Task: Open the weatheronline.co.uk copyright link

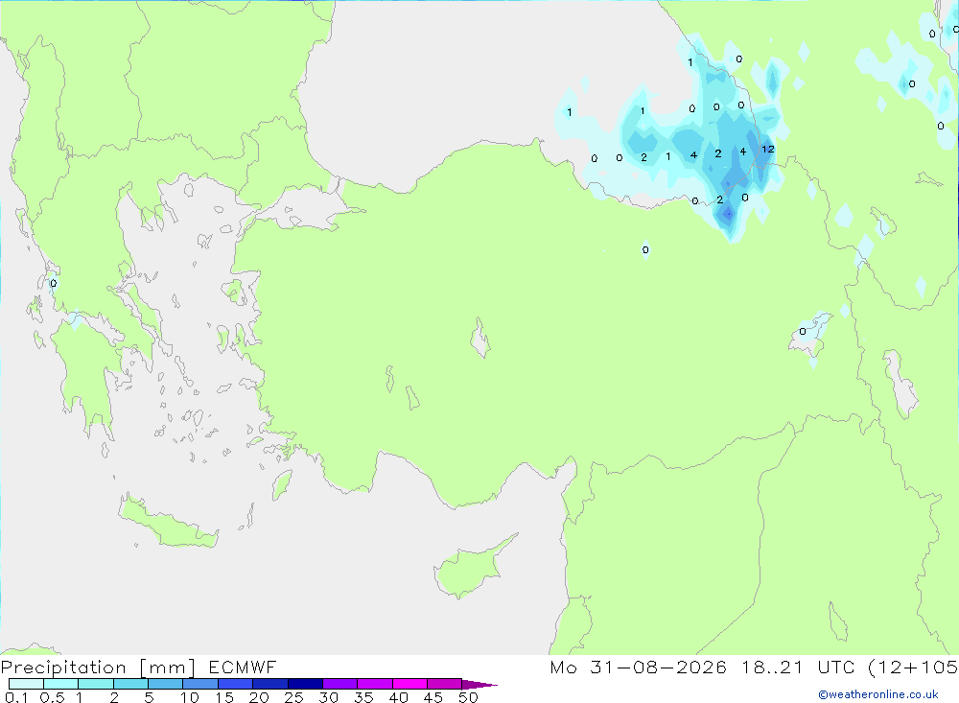Action: tap(878, 694)
